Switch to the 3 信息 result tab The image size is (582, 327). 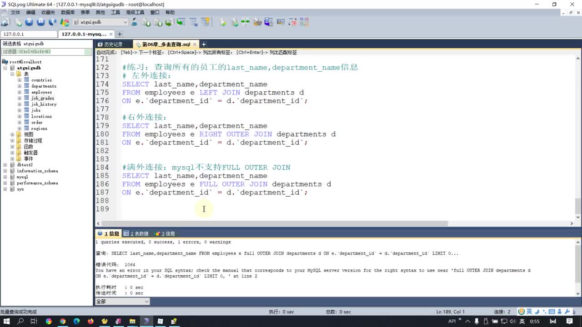[x=165, y=233]
